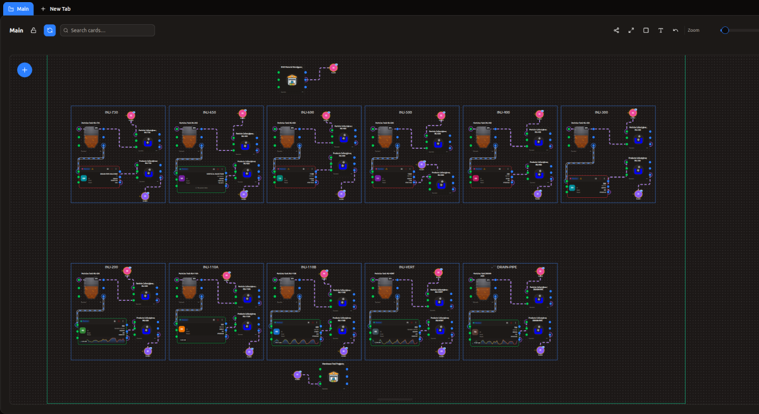The image size is (759, 414).
Task: Click the purple circle node beside the final warehouse
Action: pyautogui.click(x=297, y=375)
